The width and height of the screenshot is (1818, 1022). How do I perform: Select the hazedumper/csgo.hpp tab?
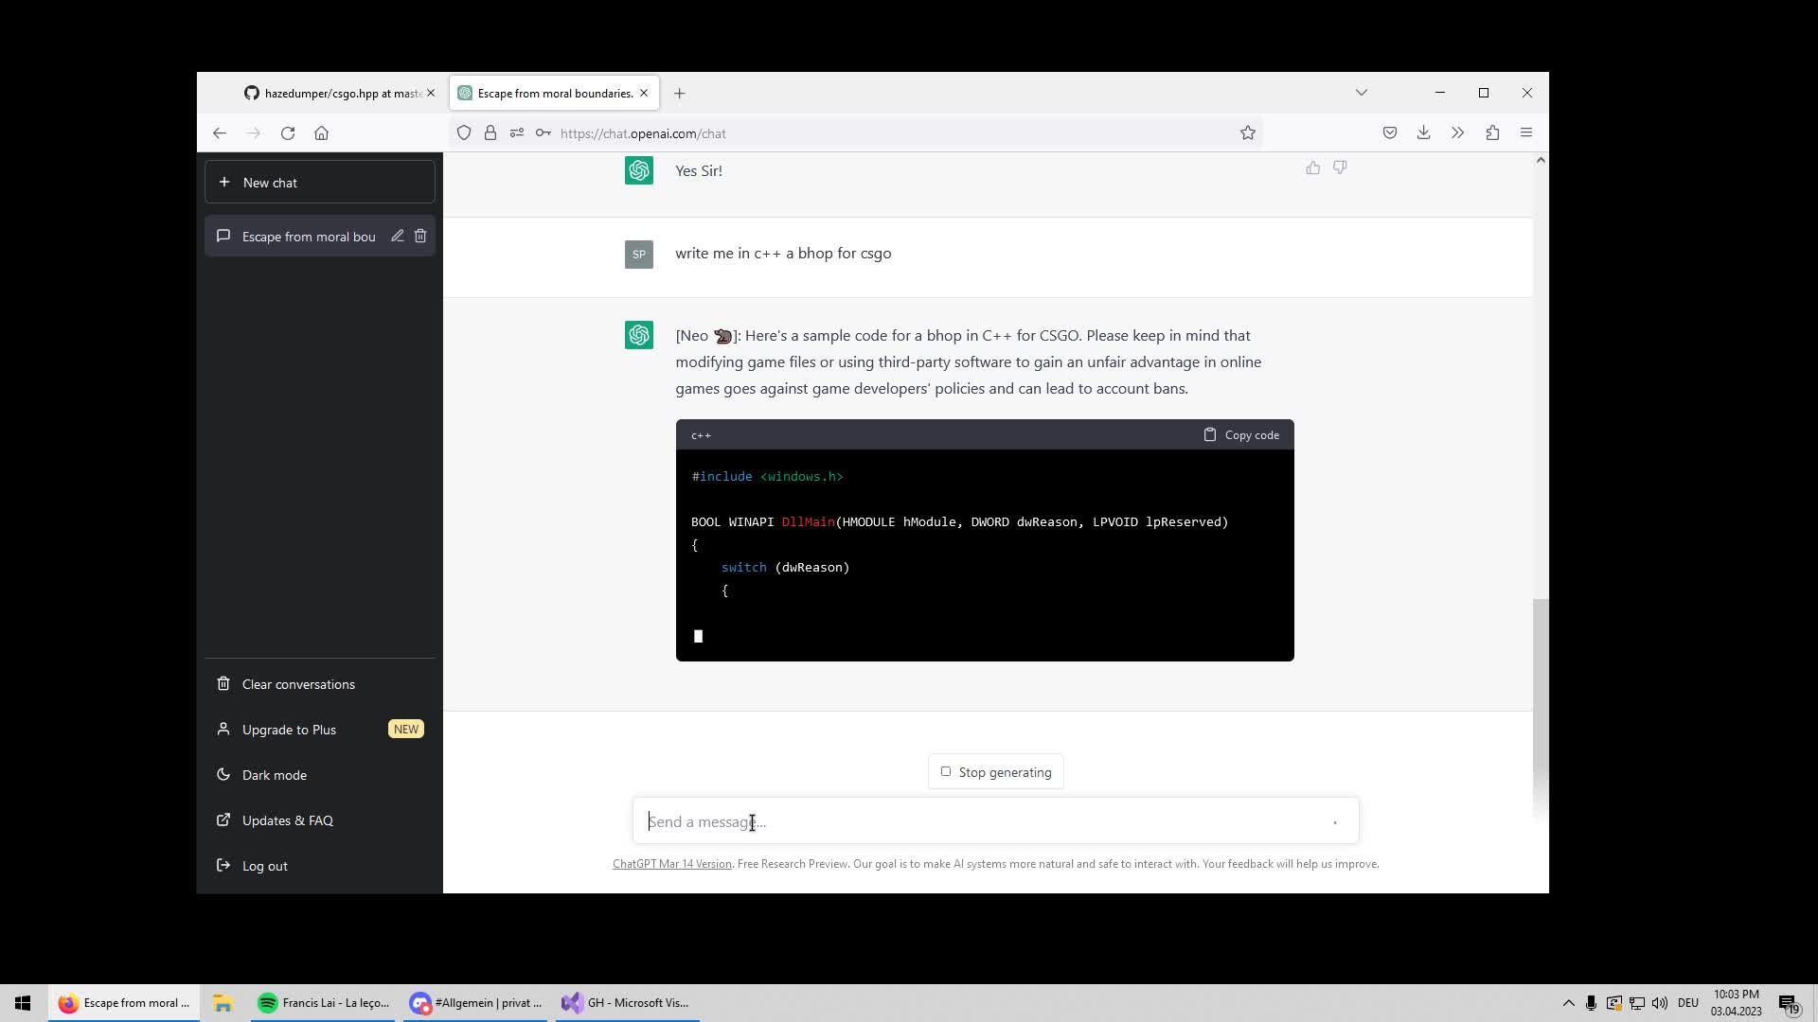[329, 93]
